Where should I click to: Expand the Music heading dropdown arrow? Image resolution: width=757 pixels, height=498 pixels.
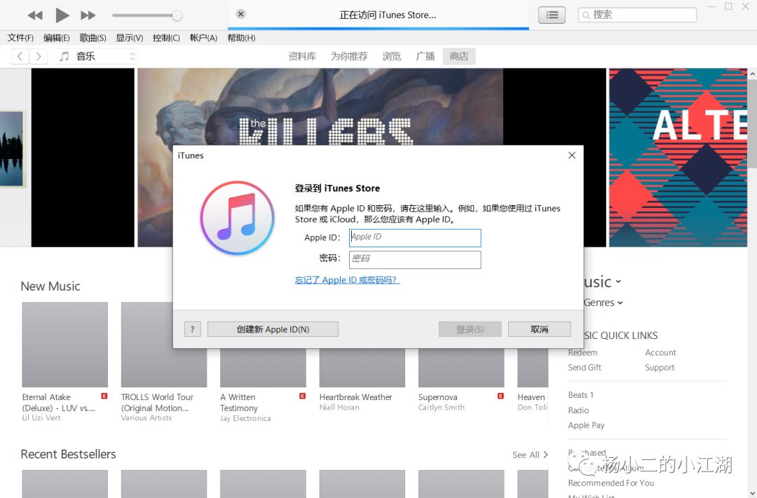click(618, 282)
